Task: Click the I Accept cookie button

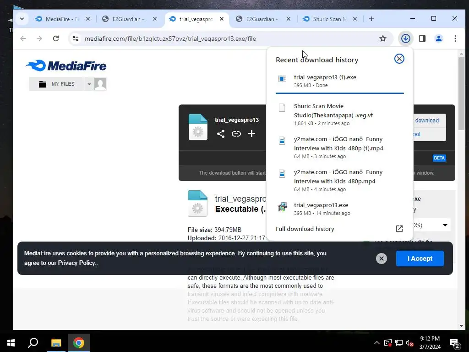Action: pos(420,258)
